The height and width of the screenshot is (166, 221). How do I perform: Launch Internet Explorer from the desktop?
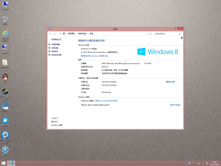[5, 35]
